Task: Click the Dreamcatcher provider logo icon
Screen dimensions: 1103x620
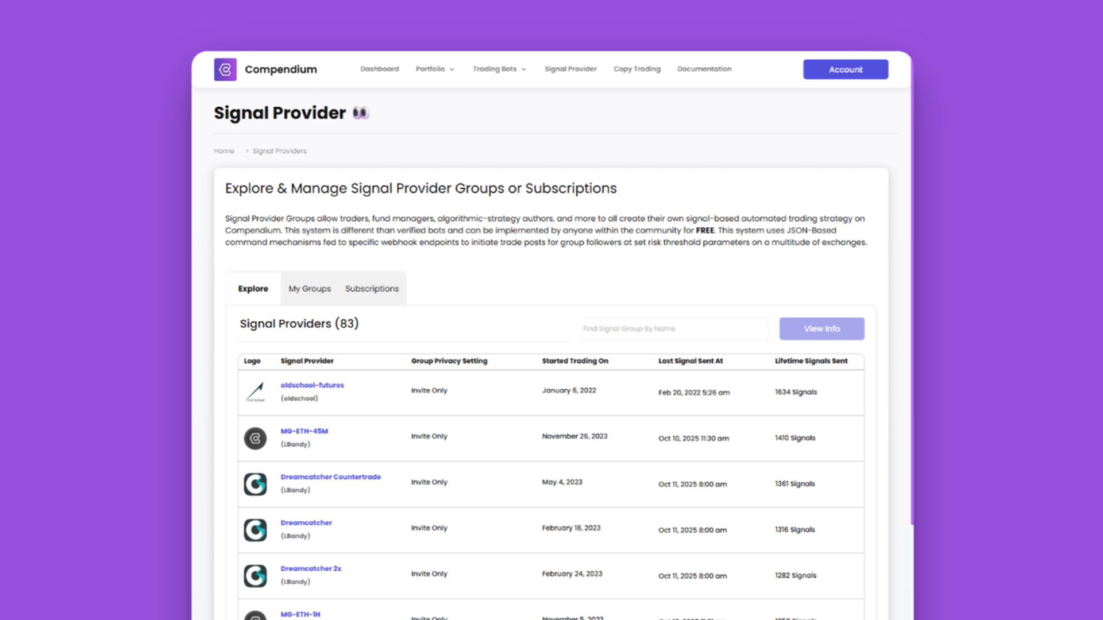Action: [255, 530]
